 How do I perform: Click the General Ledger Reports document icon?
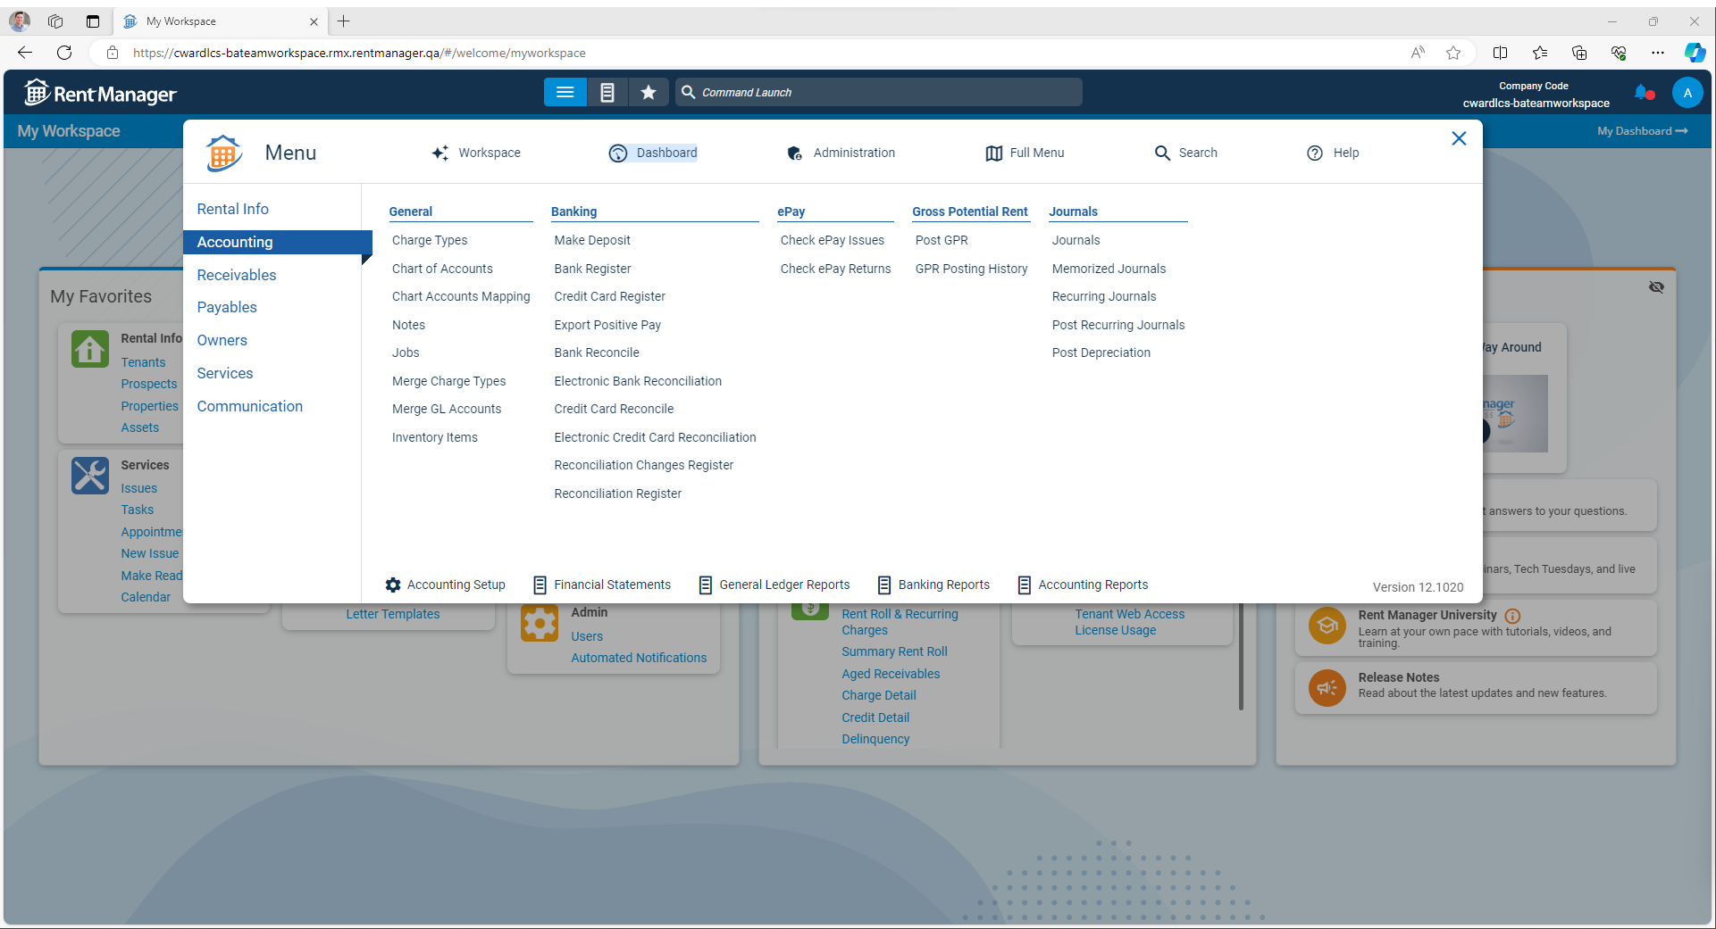[x=705, y=585]
